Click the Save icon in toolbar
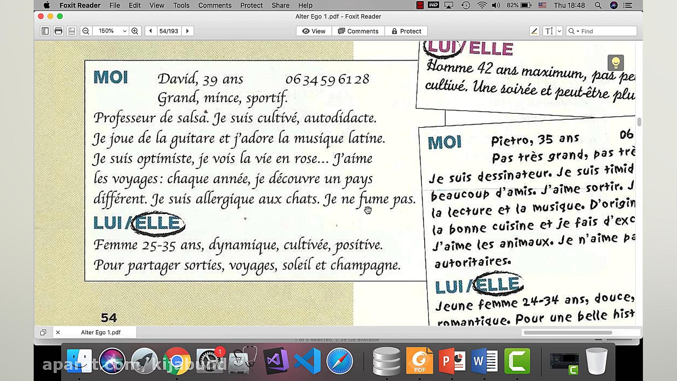 (x=72, y=31)
